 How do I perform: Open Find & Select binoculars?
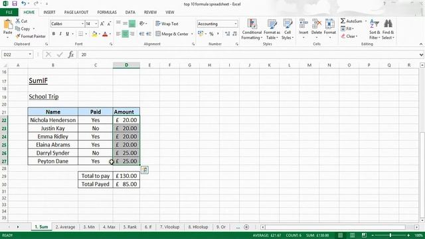pyautogui.click(x=388, y=29)
